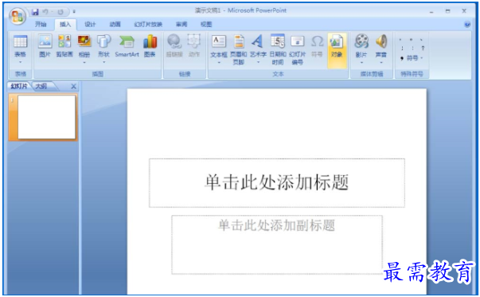Image resolution: width=480 pixels, height=297 pixels.
Task: Minimize the PowerPoint window
Action: tap(431, 11)
